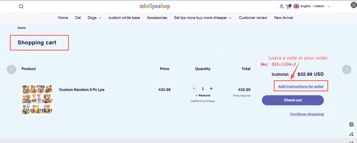Go to the New Arrival menu
The width and height of the screenshot is (357, 143).
point(283,18)
